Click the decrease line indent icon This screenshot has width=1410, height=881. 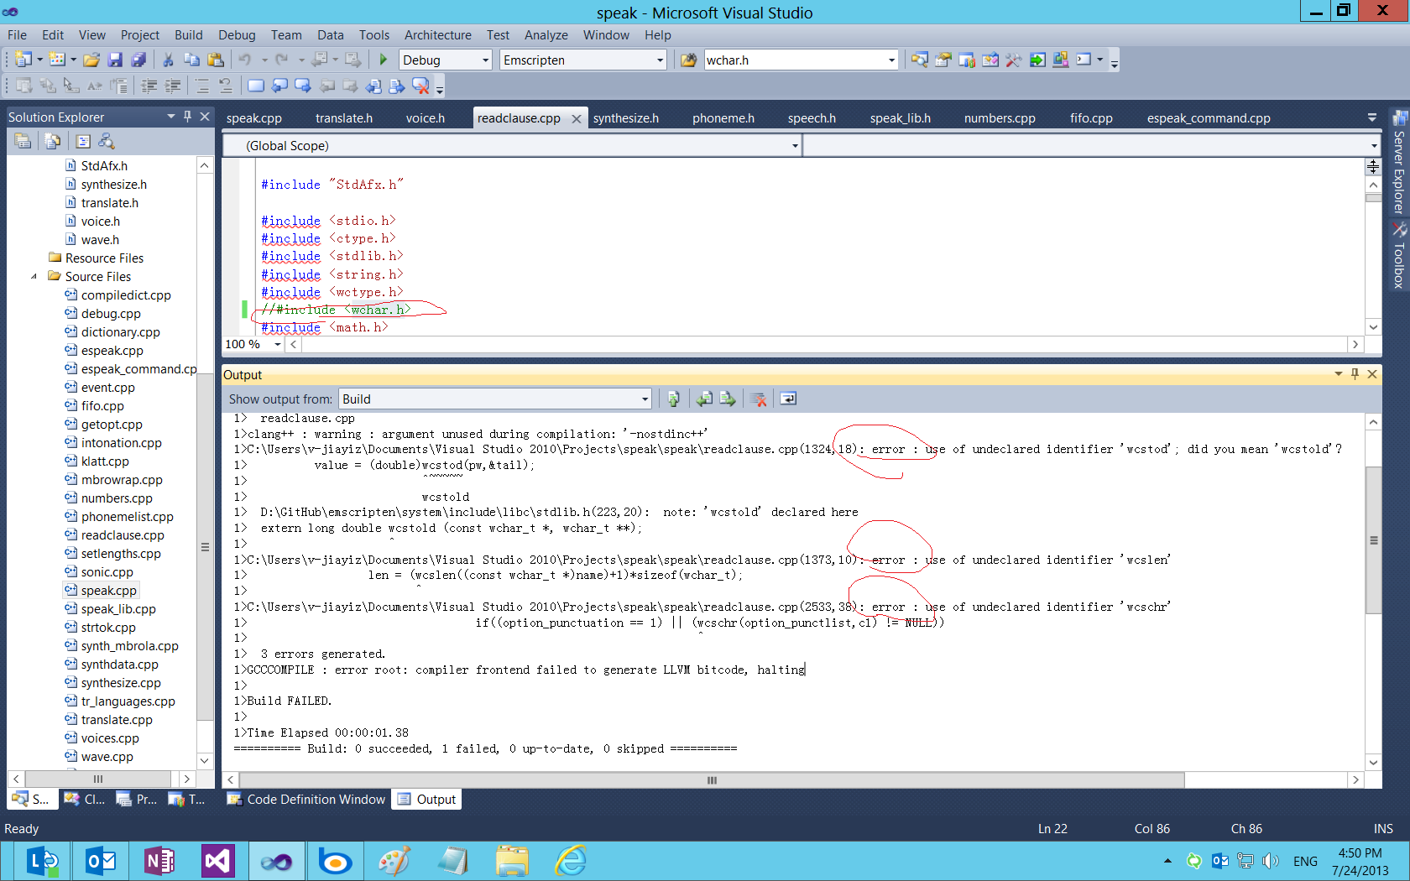point(149,86)
